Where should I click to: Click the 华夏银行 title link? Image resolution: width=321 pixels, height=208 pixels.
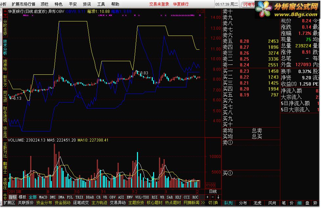(181, 4)
